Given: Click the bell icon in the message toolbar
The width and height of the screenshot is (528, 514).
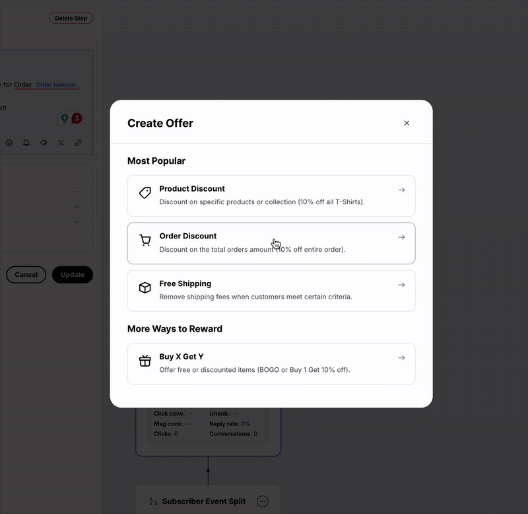Looking at the screenshot, I should 26,143.
